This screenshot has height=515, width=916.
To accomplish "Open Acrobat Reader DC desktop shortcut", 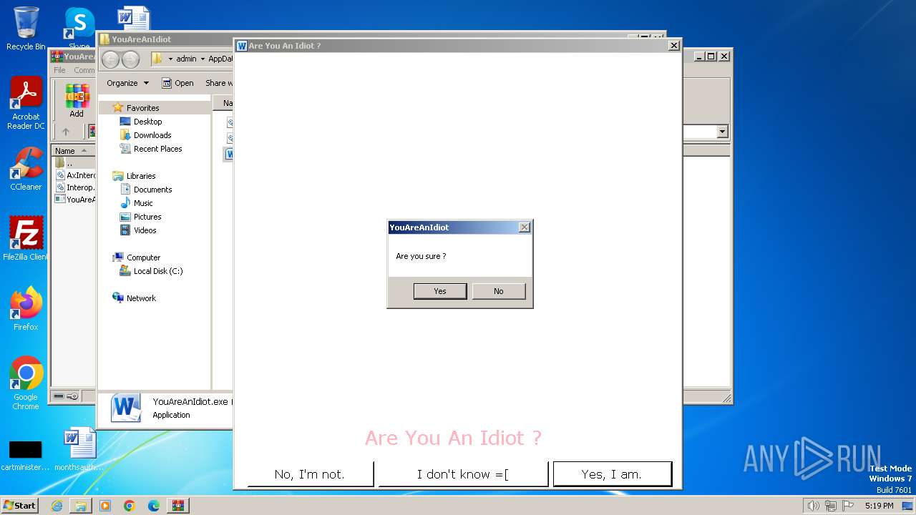I will (26, 103).
